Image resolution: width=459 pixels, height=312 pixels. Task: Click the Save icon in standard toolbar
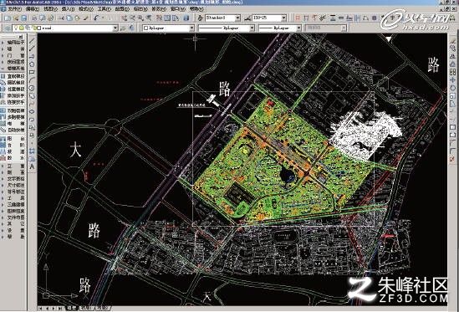(x=24, y=18)
